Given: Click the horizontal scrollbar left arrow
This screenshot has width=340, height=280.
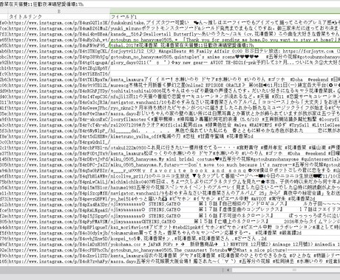Looking at the screenshot, I should click(228, 270).
